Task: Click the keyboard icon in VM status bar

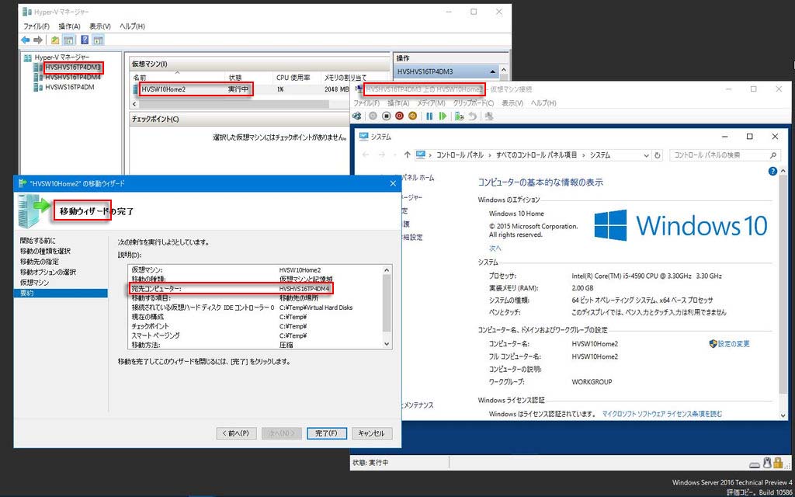Action: click(x=755, y=464)
